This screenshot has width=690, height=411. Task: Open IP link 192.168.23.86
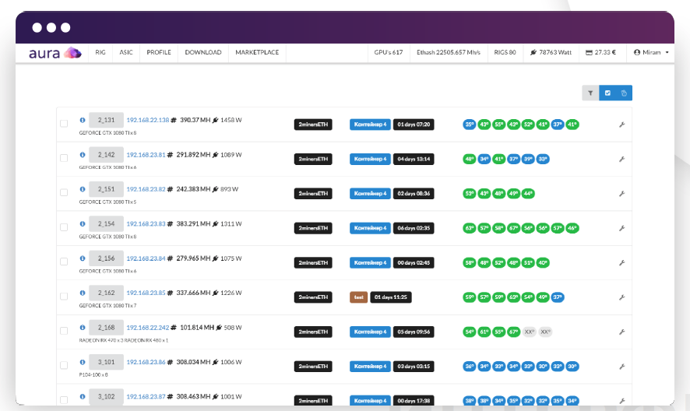146,362
